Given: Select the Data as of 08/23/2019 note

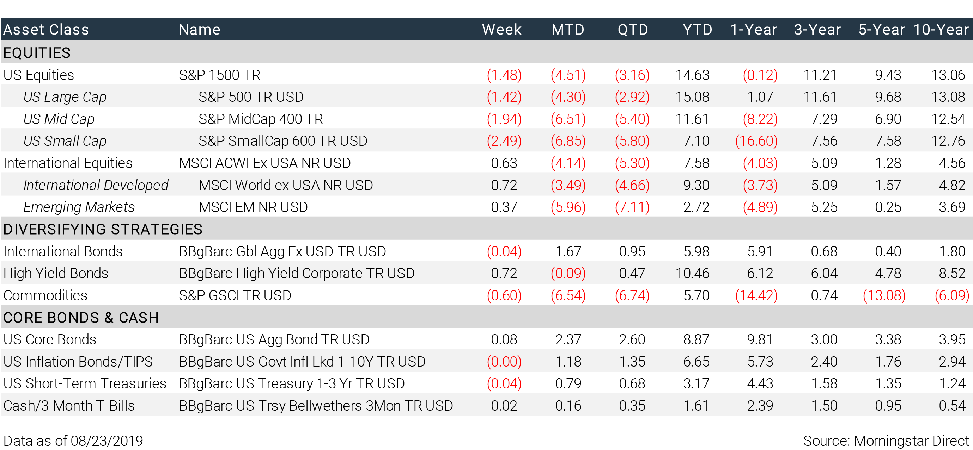Looking at the screenshot, I should click(x=73, y=440).
